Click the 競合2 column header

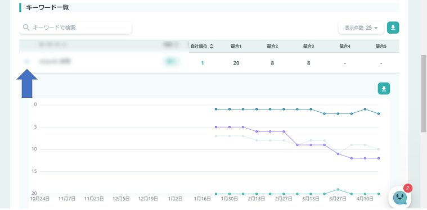(x=272, y=47)
